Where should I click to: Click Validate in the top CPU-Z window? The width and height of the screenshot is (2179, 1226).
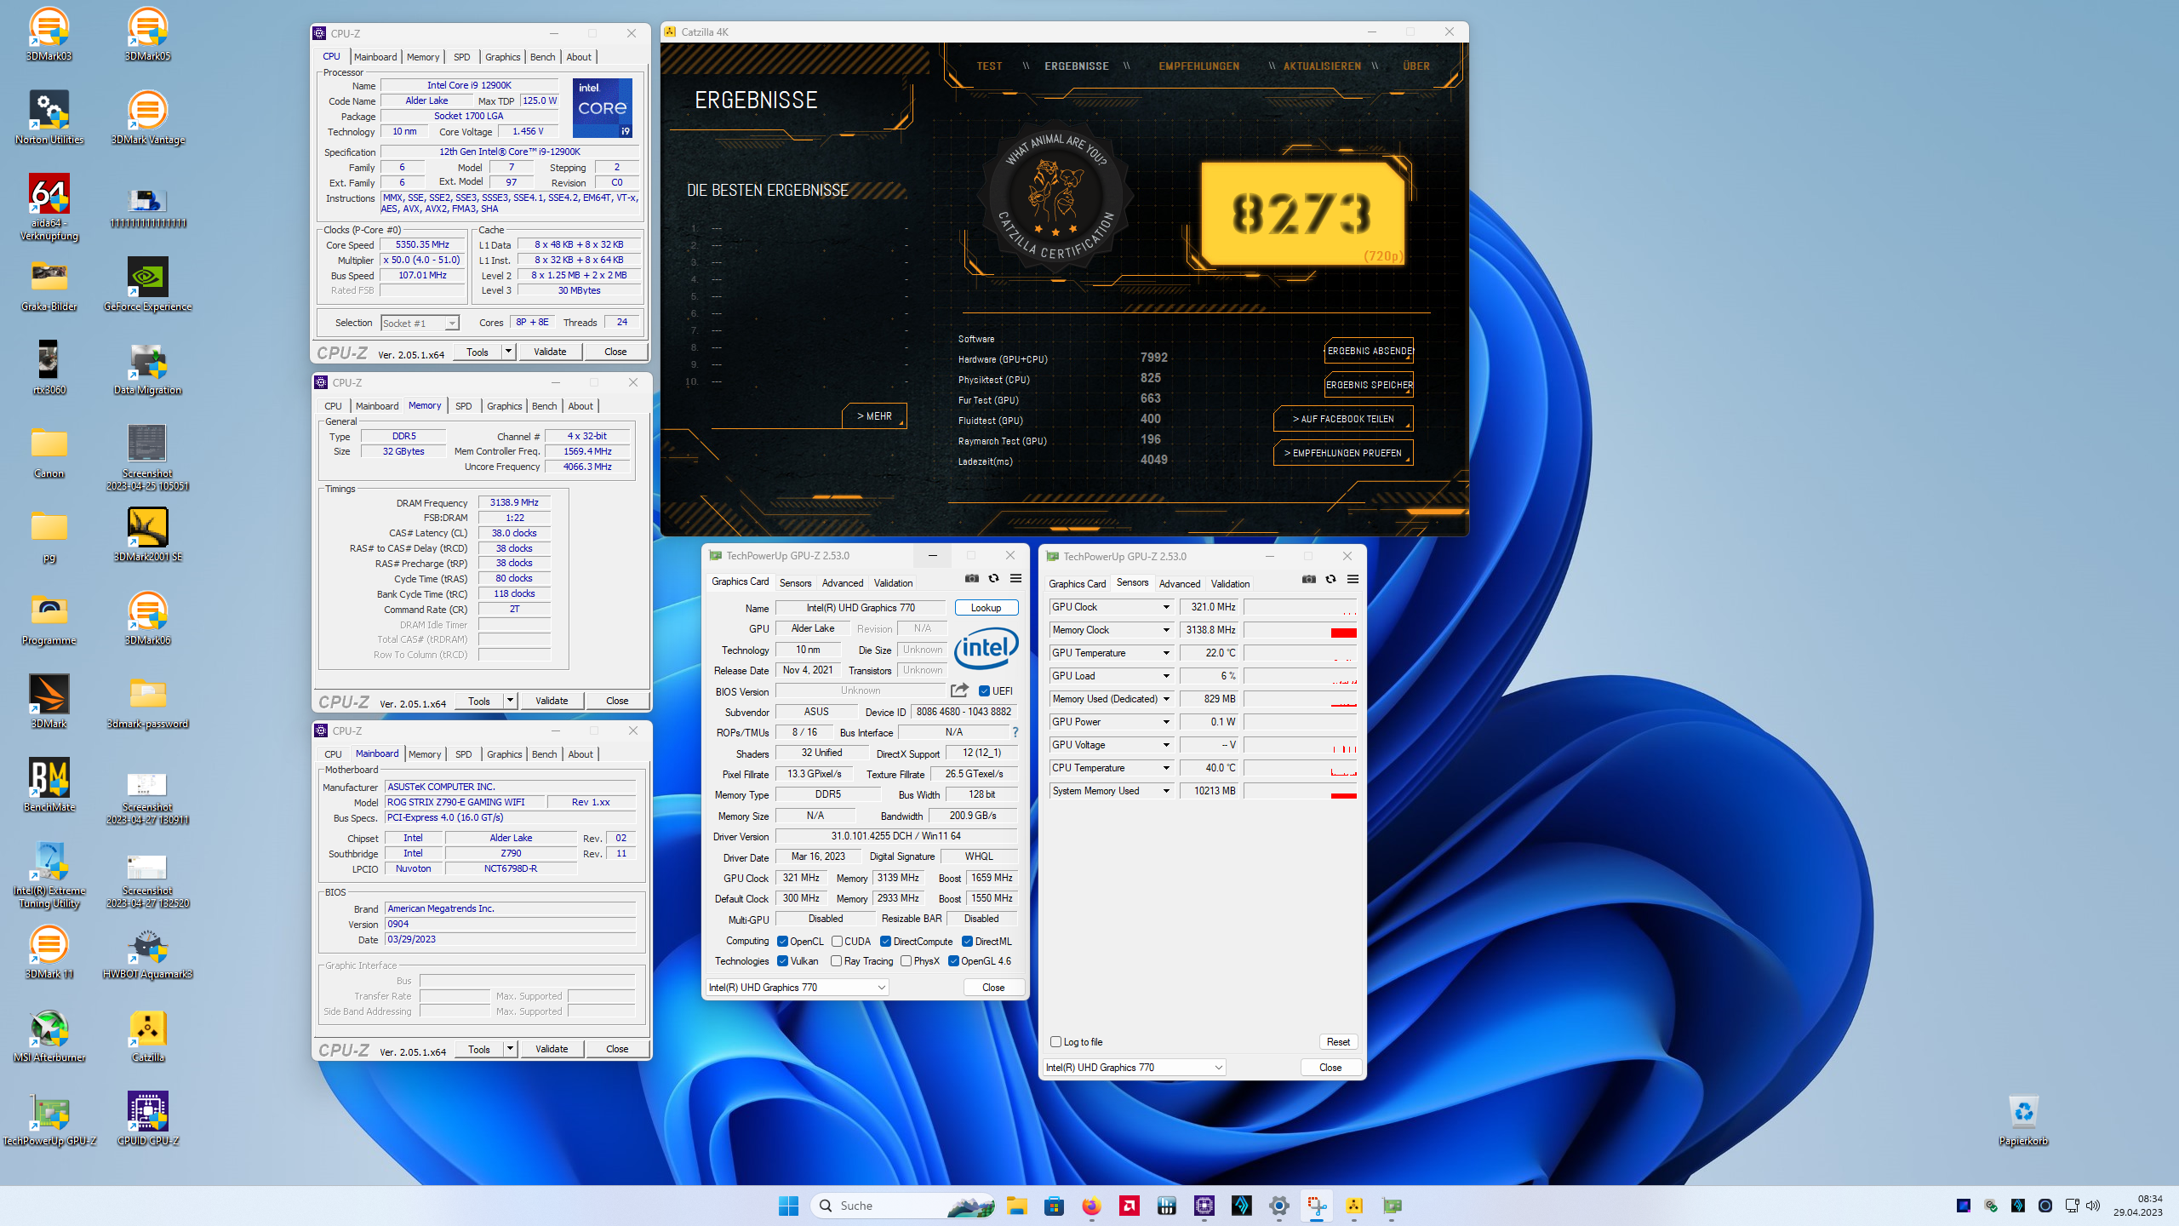click(550, 352)
